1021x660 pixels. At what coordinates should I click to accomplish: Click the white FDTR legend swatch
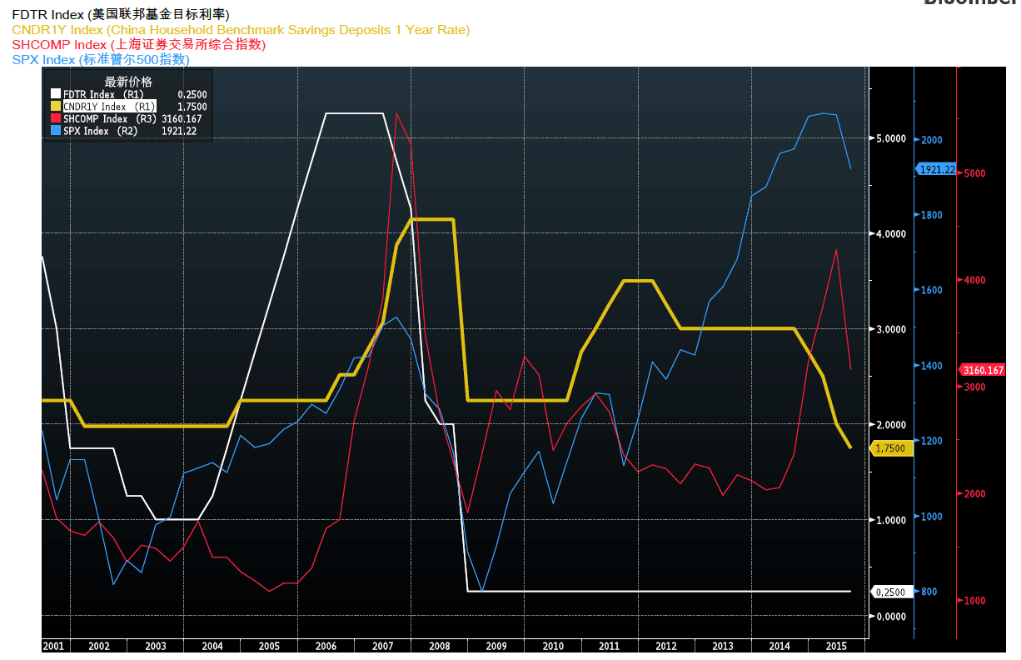tap(56, 95)
